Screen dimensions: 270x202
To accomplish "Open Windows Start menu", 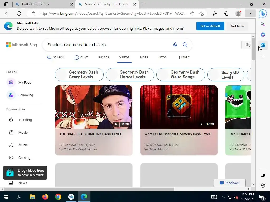I will [6, 197].
